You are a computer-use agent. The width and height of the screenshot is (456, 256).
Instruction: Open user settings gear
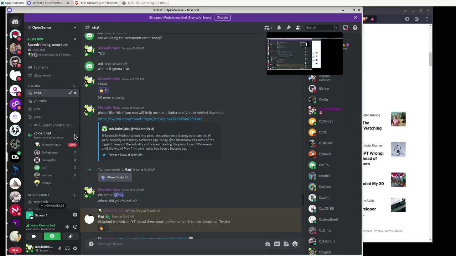click(x=75, y=249)
